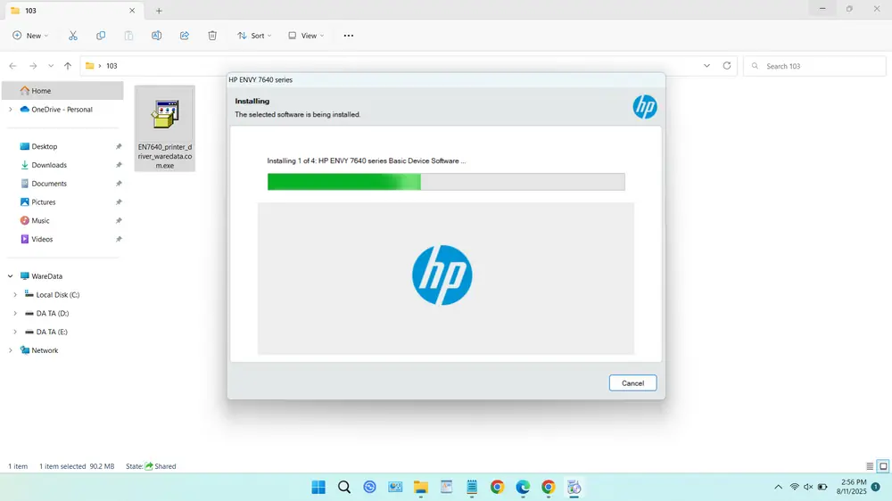Image resolution: width=892 pixels, height=501 pixels.
Task: Open Microsoft Edge from the taskbar
Action: [x=523, y=487]
